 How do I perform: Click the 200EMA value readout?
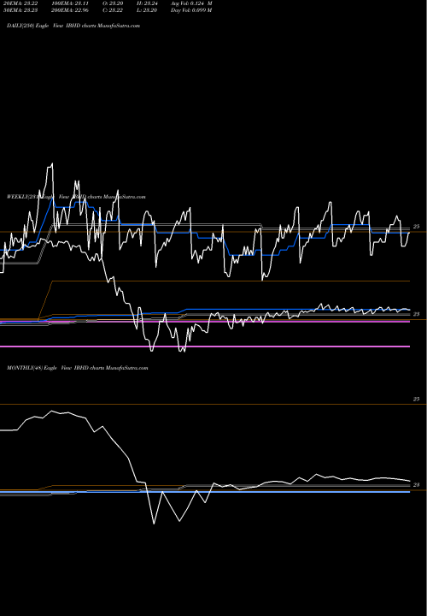71,9
